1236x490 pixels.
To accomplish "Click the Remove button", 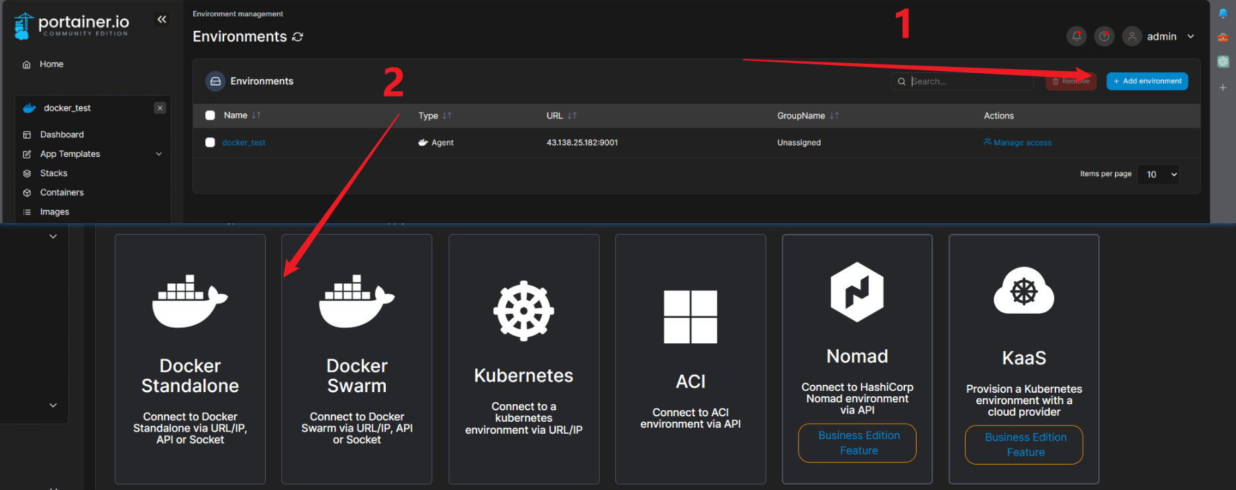I will point(1071,81).
